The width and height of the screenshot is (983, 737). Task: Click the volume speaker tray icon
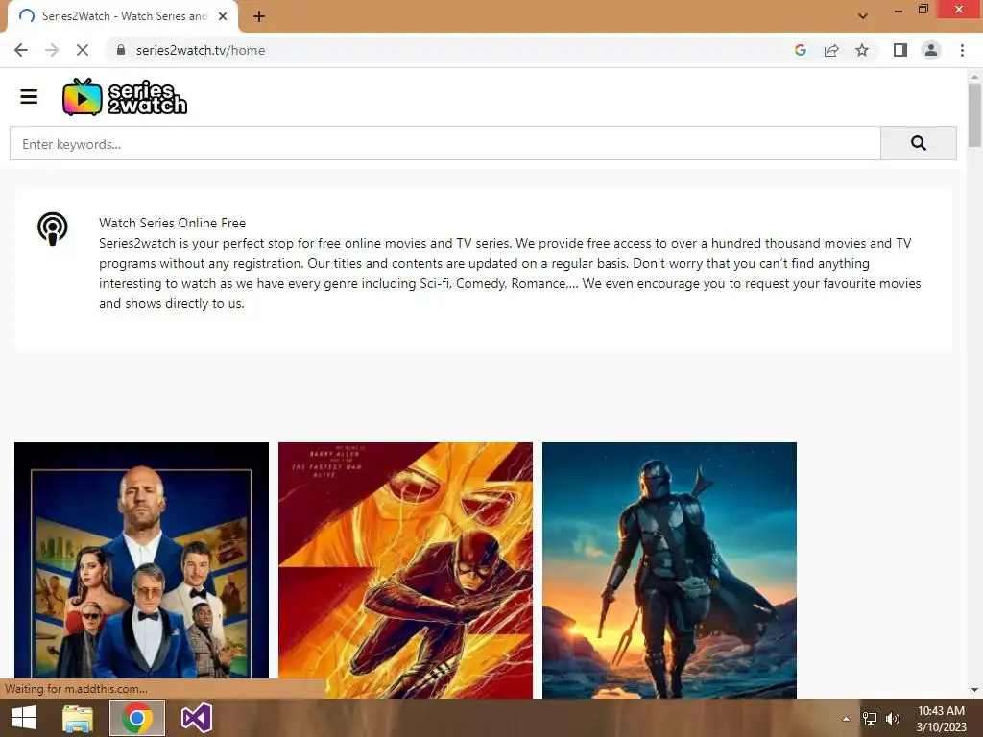pos(892,719)
